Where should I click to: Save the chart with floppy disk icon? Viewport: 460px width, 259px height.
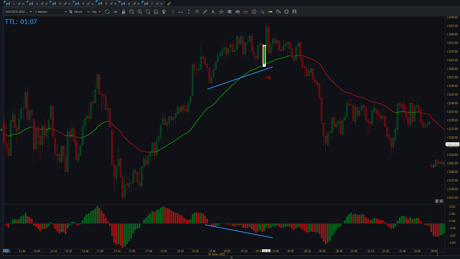click(295, 12)
